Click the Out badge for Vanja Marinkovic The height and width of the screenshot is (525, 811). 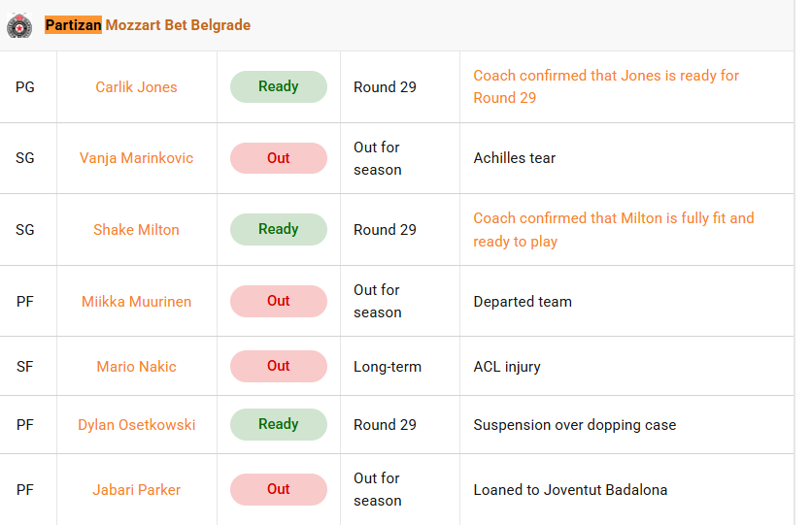[278, 158]
